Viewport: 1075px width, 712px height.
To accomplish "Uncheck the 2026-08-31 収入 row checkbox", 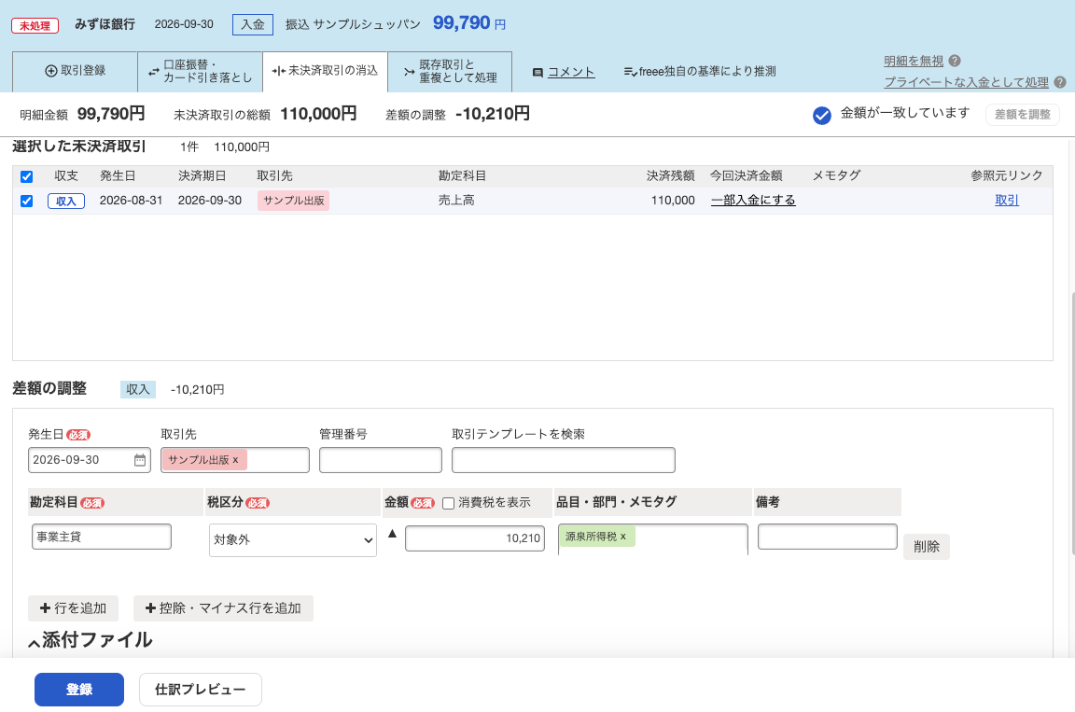I will tap(27, 201).
